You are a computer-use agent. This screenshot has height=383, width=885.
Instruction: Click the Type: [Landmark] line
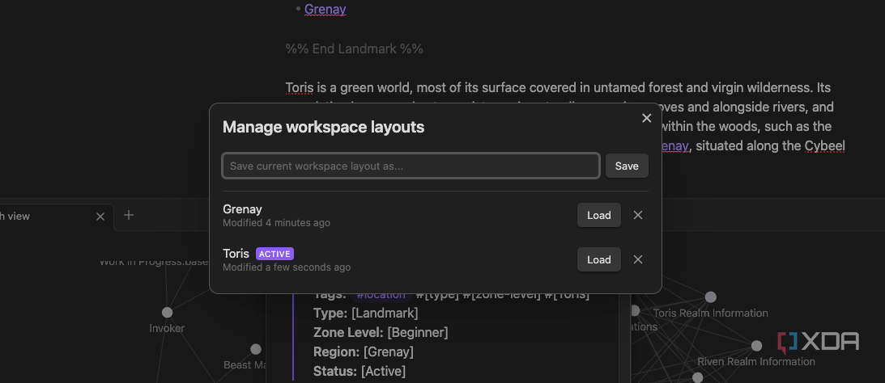point(366,314)
